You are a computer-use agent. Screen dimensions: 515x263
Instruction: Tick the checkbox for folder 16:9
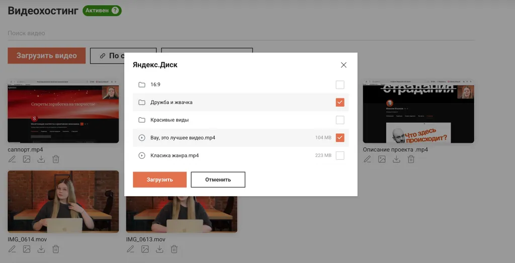[340, 84]
